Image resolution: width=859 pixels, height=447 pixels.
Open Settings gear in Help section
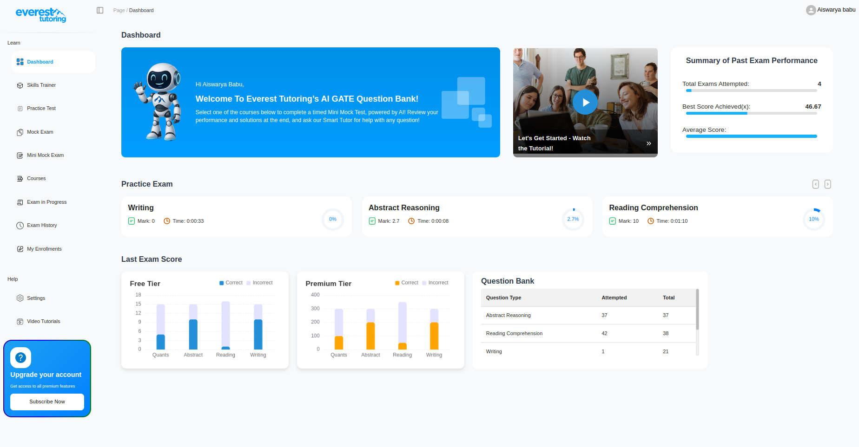tap(20, 298)
